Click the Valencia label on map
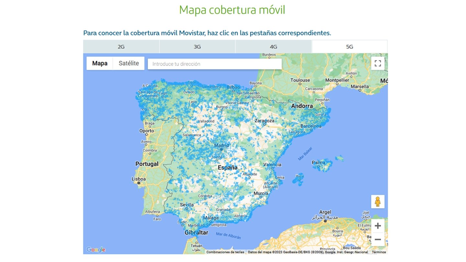466x262 pixels. click(x=272, y=165)
